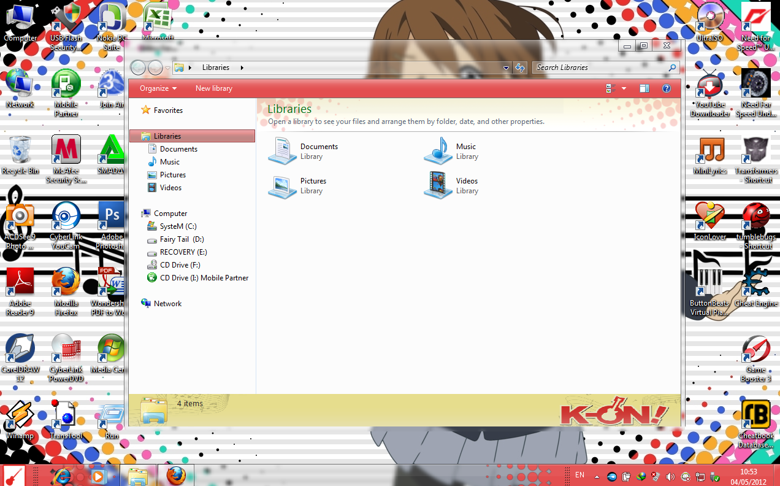Expand the arrow after Libraries breadcrumb

pyautogui.click(x=242, y=67)
